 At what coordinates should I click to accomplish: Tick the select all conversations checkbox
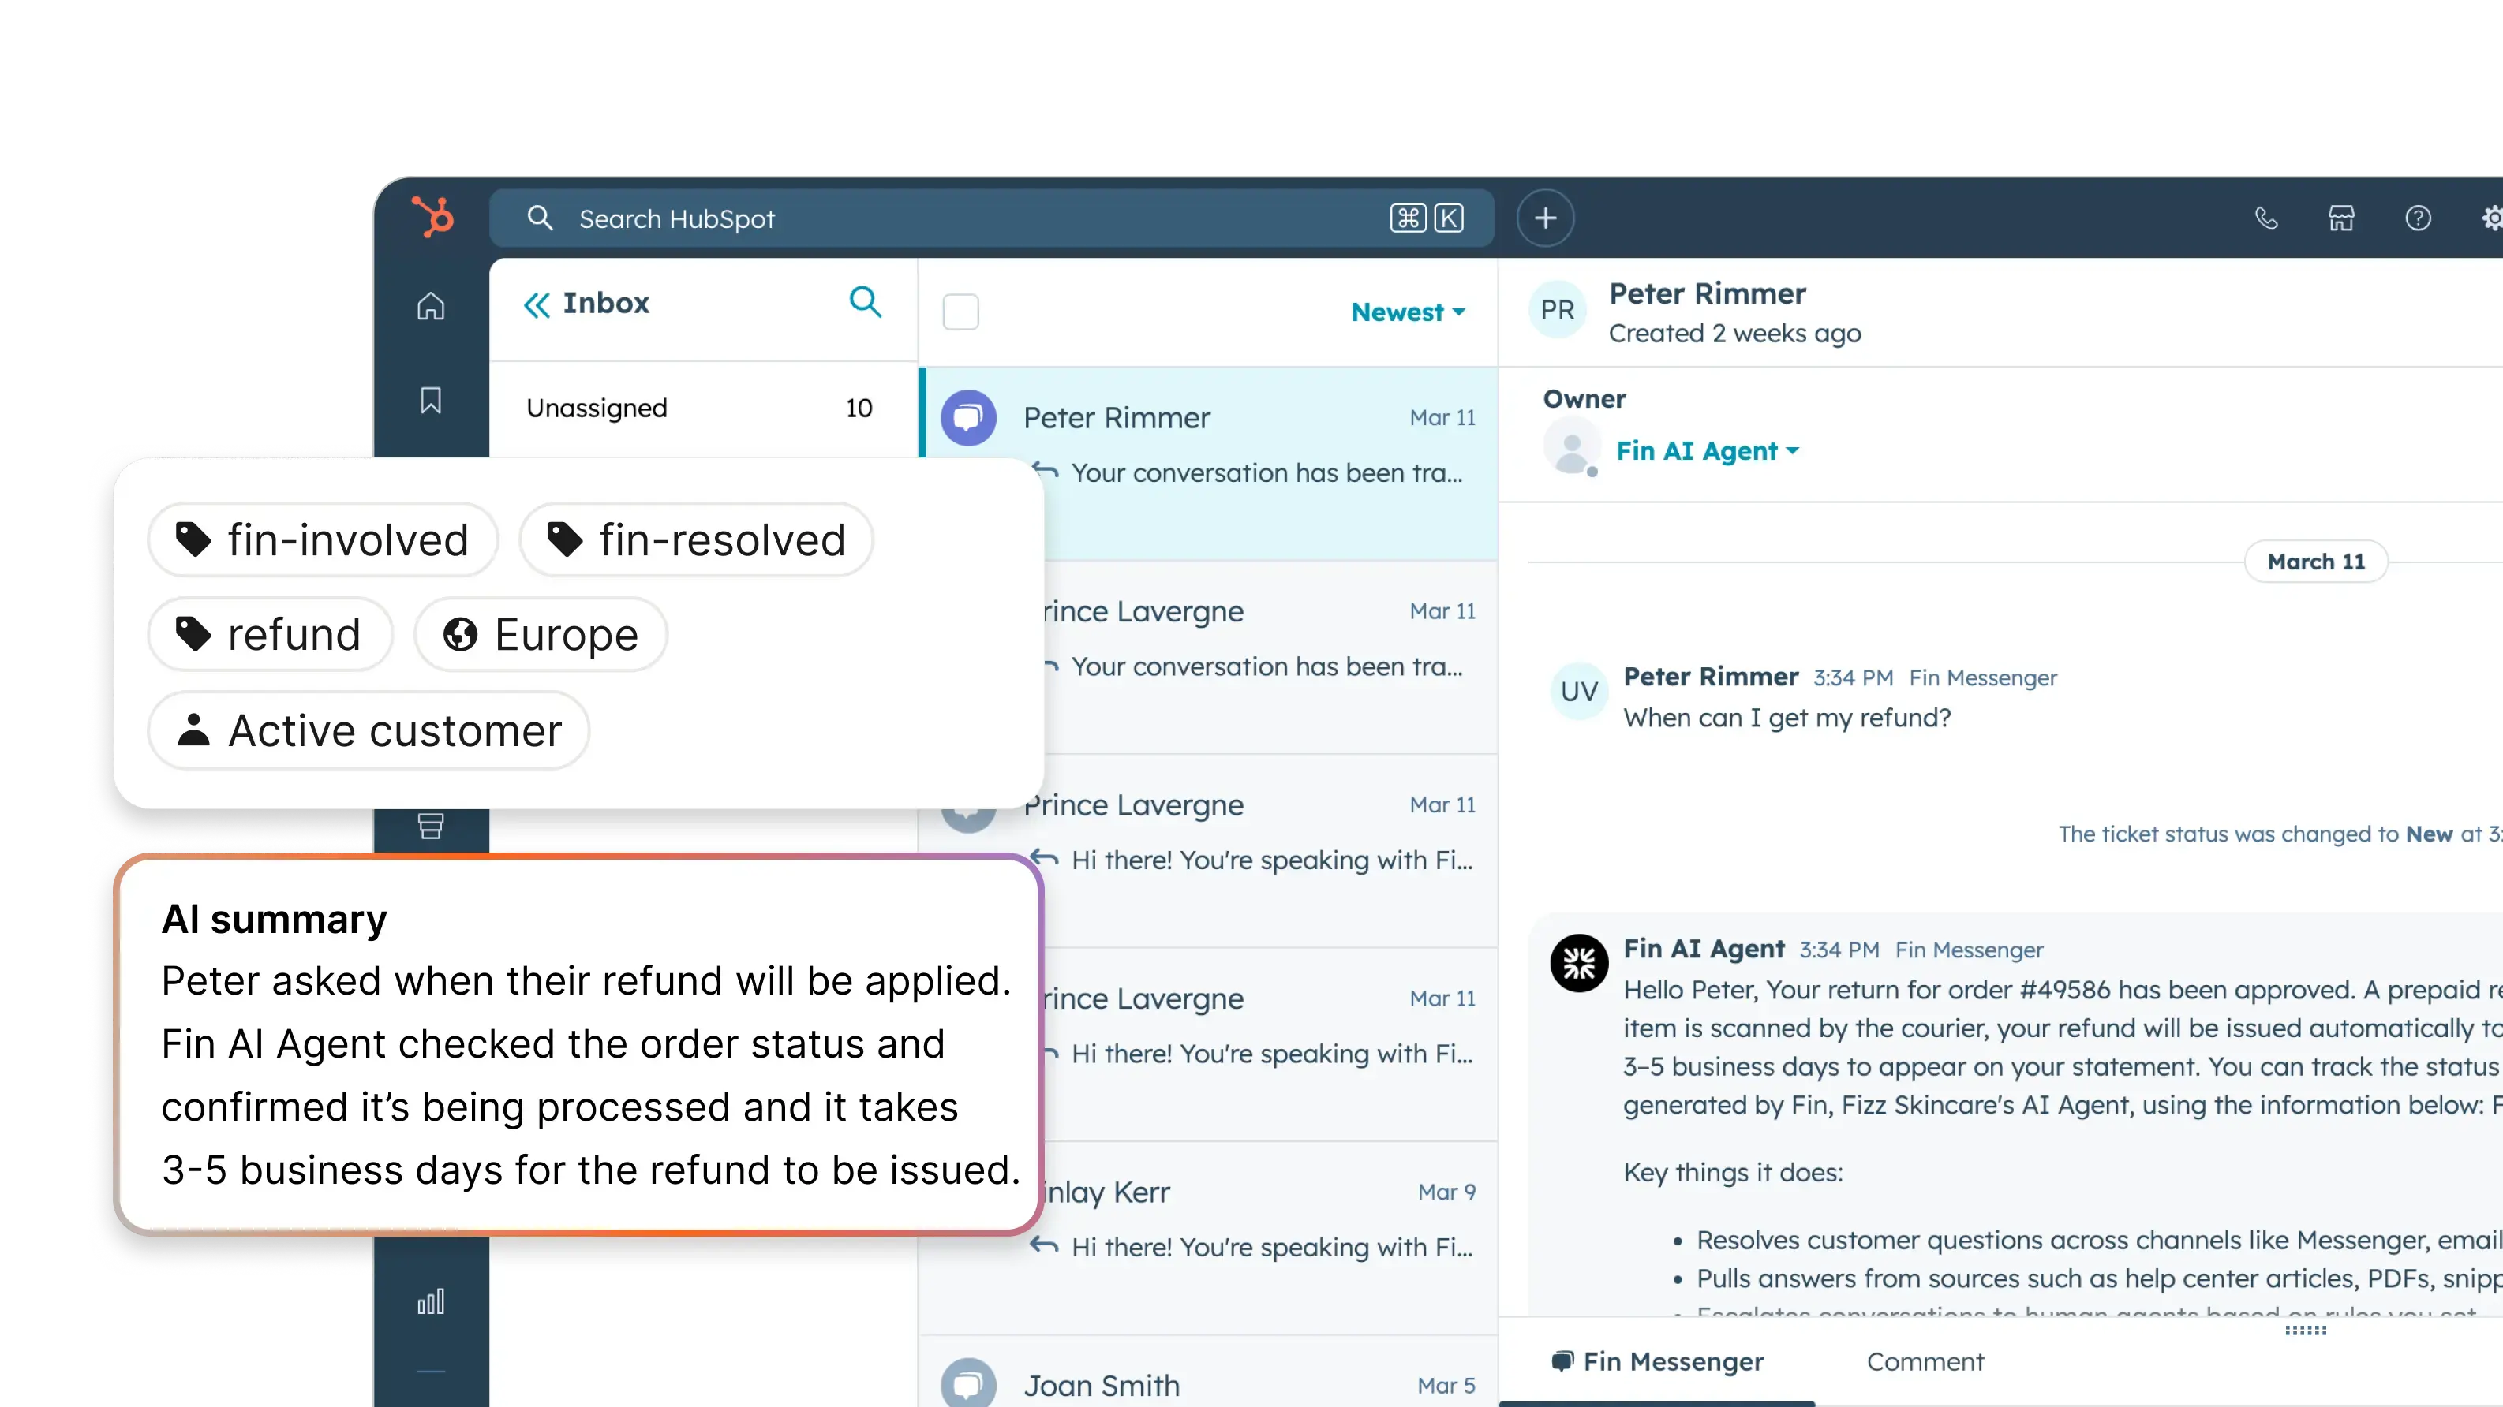(x=961, y=312)
